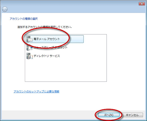Choose ディレクトリ サービス label
The height and width of the screenshot is (121, 147).
[47, 56]
